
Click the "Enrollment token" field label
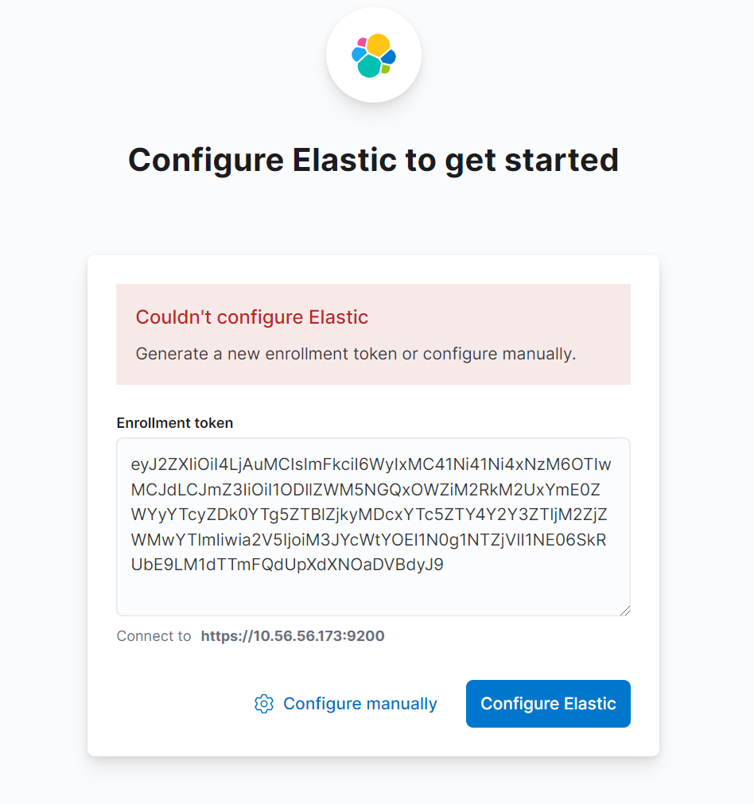(175, 423)
